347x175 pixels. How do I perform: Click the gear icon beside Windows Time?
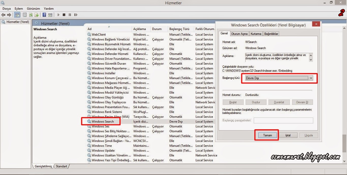coord(89,145)
